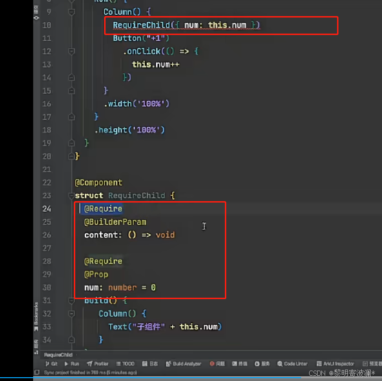This screenshot has height=381, width=382.
Task: Open the Run tool window
Action: pos(72,363)
